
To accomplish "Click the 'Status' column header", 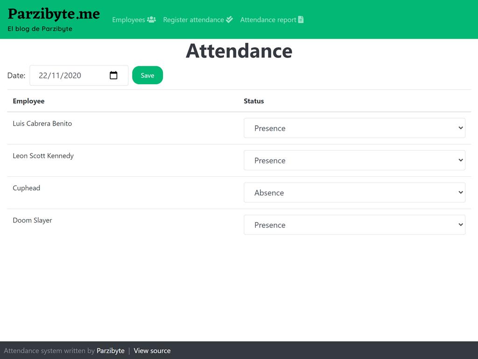I will pos(253,101).
